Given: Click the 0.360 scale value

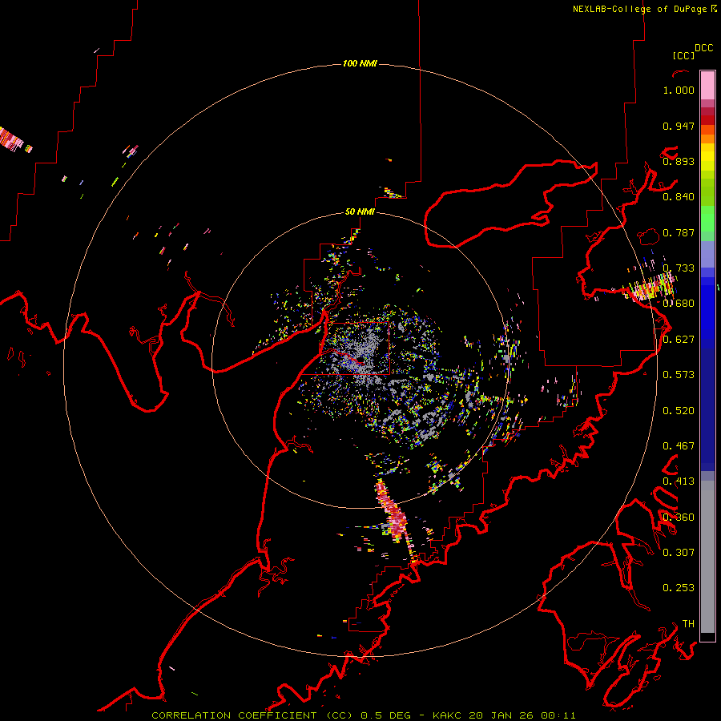Looking at the screenshot, I should (679, 518).
